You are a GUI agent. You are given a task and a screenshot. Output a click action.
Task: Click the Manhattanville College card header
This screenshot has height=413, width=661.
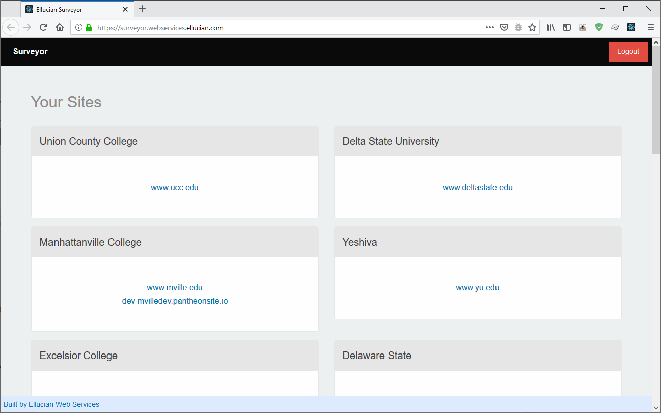[175, 242]
